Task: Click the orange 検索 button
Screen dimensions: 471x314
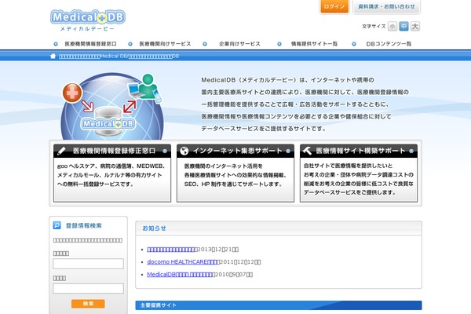Action: [x=88, y=304]
